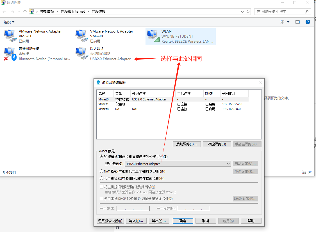316x232 pixels.
Task: Switch to large icons view in status bar
Action: pos(310,173)
